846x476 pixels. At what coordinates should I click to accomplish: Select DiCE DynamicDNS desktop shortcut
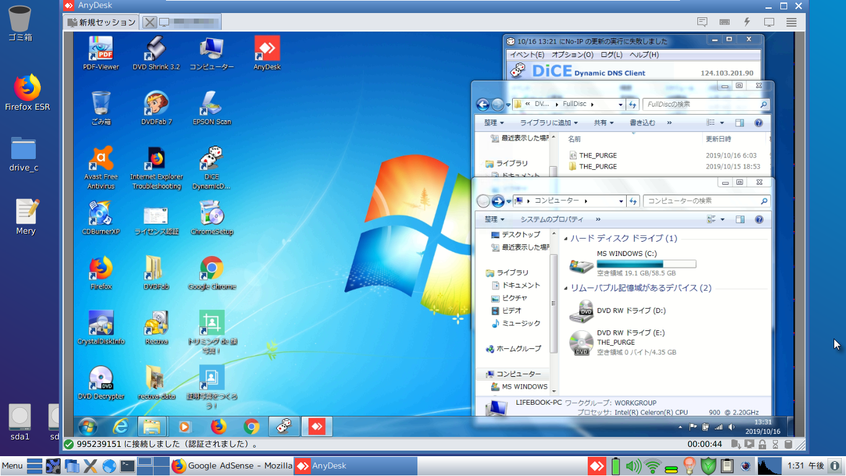coord(212,167)
